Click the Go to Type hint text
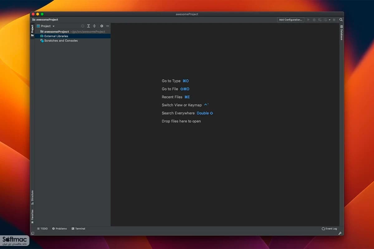This screenshot has height=249, width=374. coord(171,81)
